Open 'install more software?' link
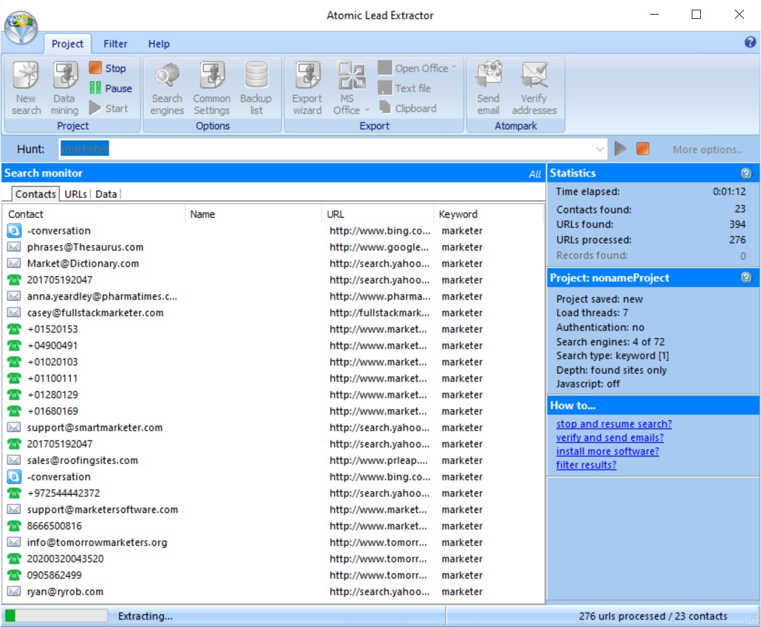Image resolution: width=761 pixels, height=627 pixels. (607, 451)
